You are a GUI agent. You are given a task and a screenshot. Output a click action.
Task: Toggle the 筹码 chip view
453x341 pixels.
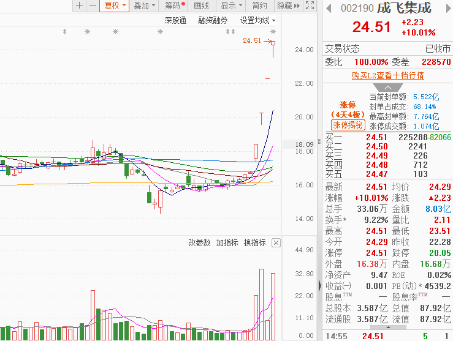tap(174, 6)
